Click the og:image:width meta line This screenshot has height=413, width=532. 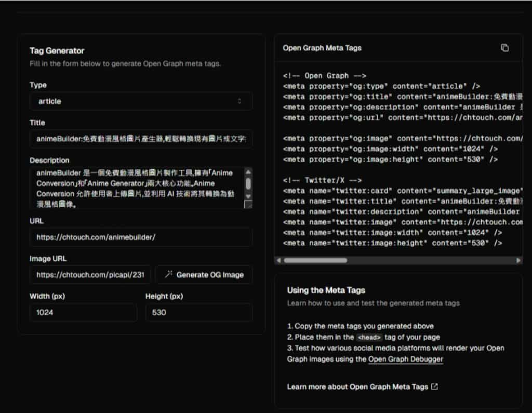[x=390, y=149]
